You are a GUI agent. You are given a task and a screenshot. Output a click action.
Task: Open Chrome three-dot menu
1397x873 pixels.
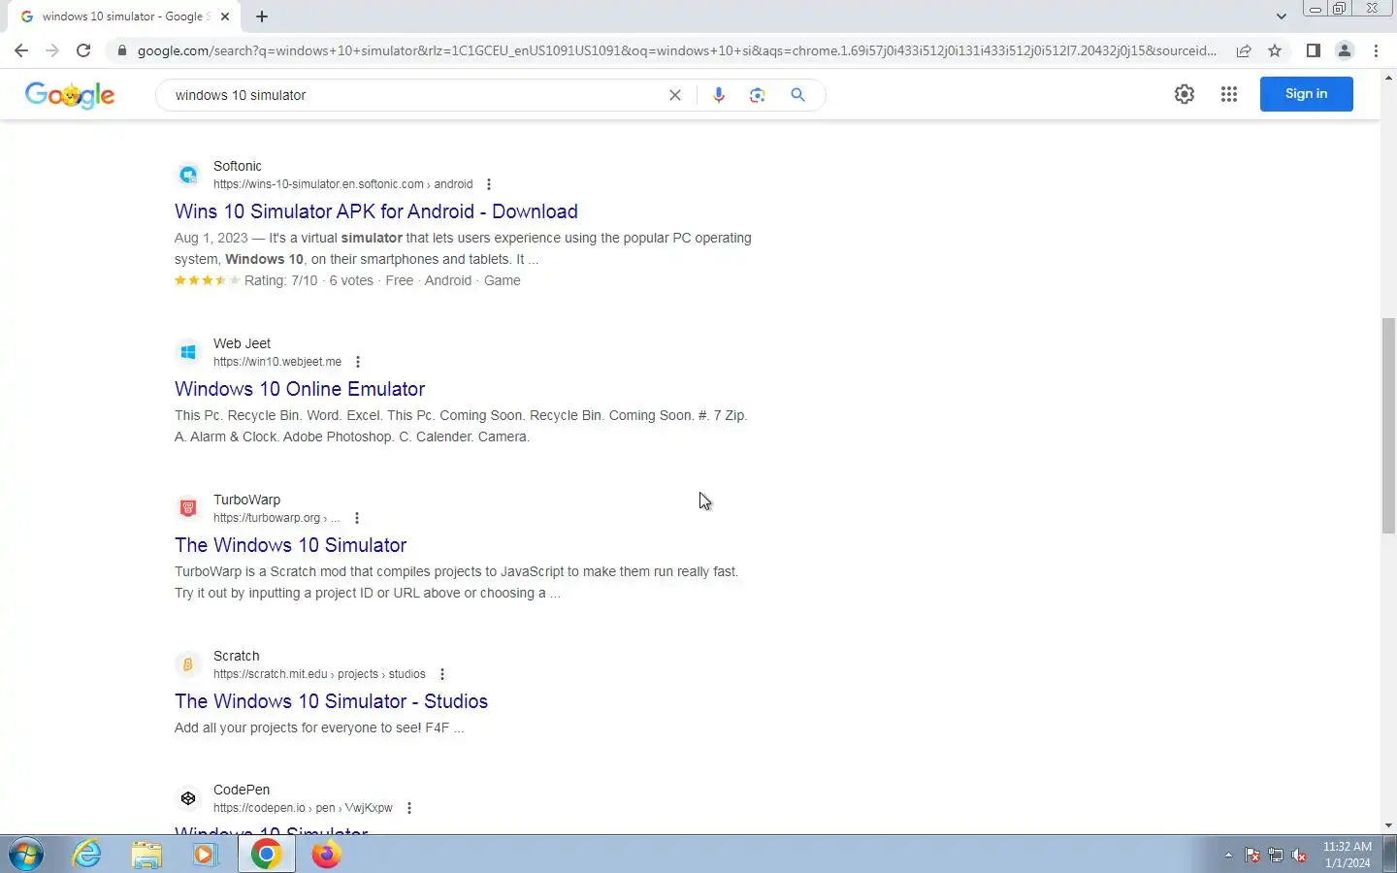[1376, 50]
